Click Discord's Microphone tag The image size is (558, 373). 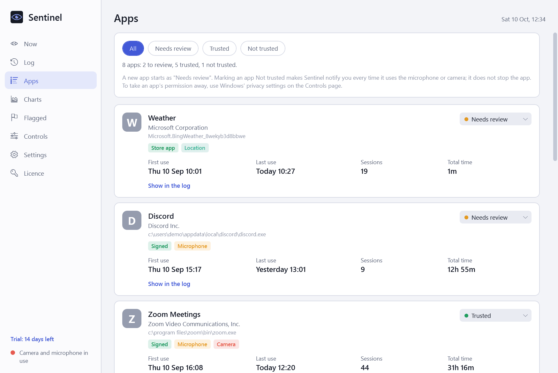tap(192, 246)
